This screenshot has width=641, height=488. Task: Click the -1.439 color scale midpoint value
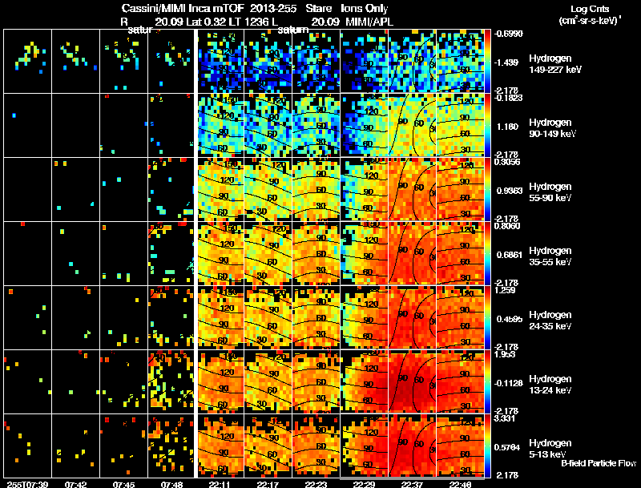click(506, 63)
